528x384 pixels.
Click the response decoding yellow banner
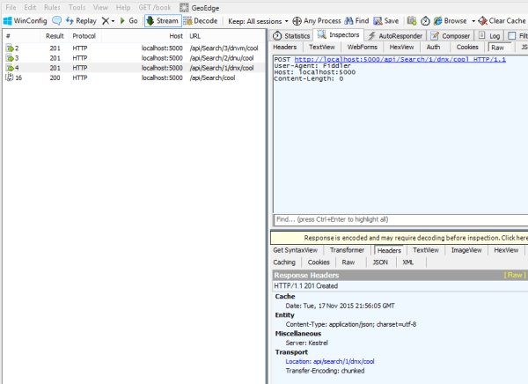coord(400,238)
